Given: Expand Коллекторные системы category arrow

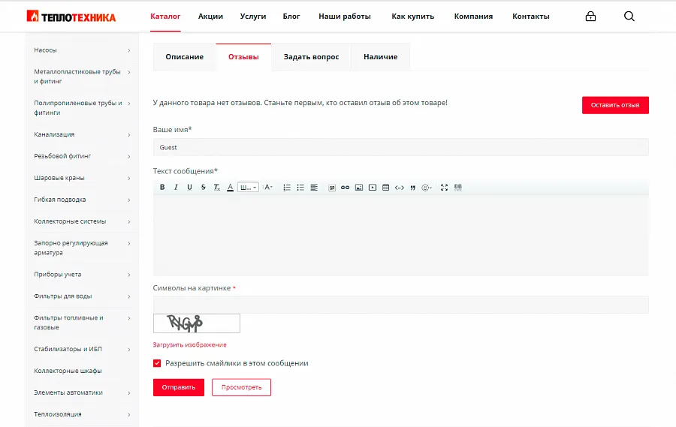Looking at the screenshot, I should [129, 221].
